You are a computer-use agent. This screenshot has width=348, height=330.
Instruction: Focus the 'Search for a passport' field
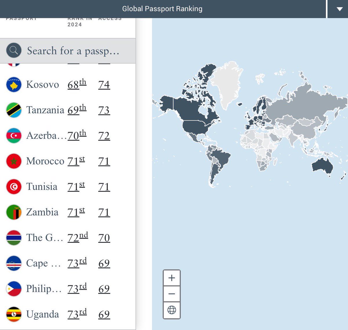click(x=68, y=51)
